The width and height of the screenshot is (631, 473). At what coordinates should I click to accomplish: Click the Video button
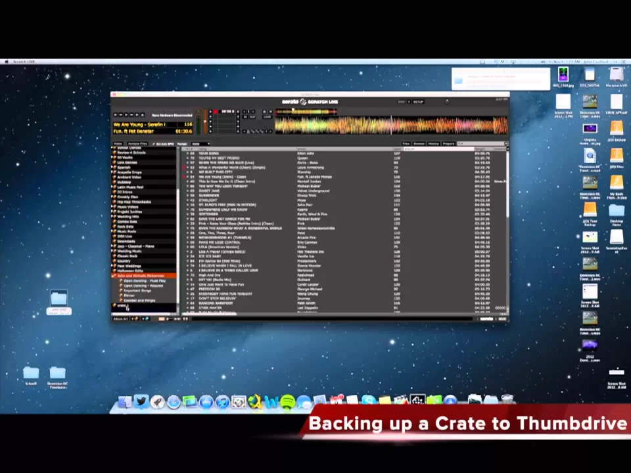(x=118, y=144)
